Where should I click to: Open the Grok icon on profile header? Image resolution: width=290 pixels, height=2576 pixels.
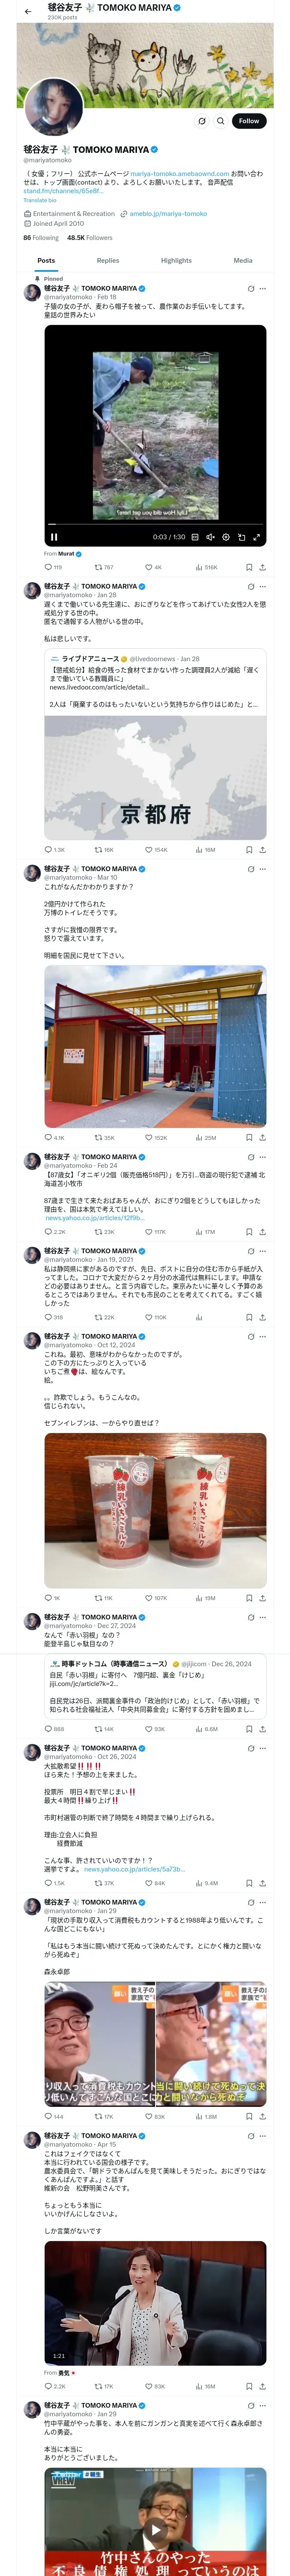click(202, 121)
